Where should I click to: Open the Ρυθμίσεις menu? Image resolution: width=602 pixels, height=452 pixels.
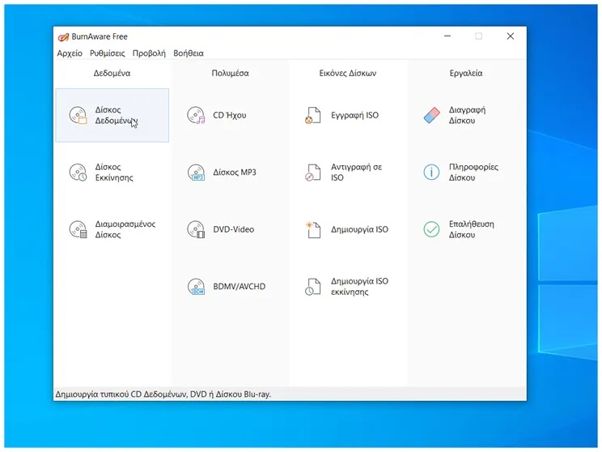click(x=108, y=53)
